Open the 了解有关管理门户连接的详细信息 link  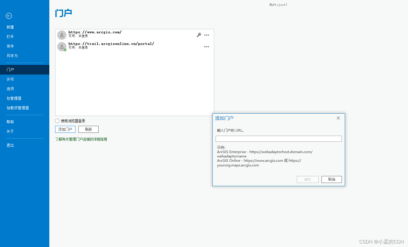[x=81, y=139]
